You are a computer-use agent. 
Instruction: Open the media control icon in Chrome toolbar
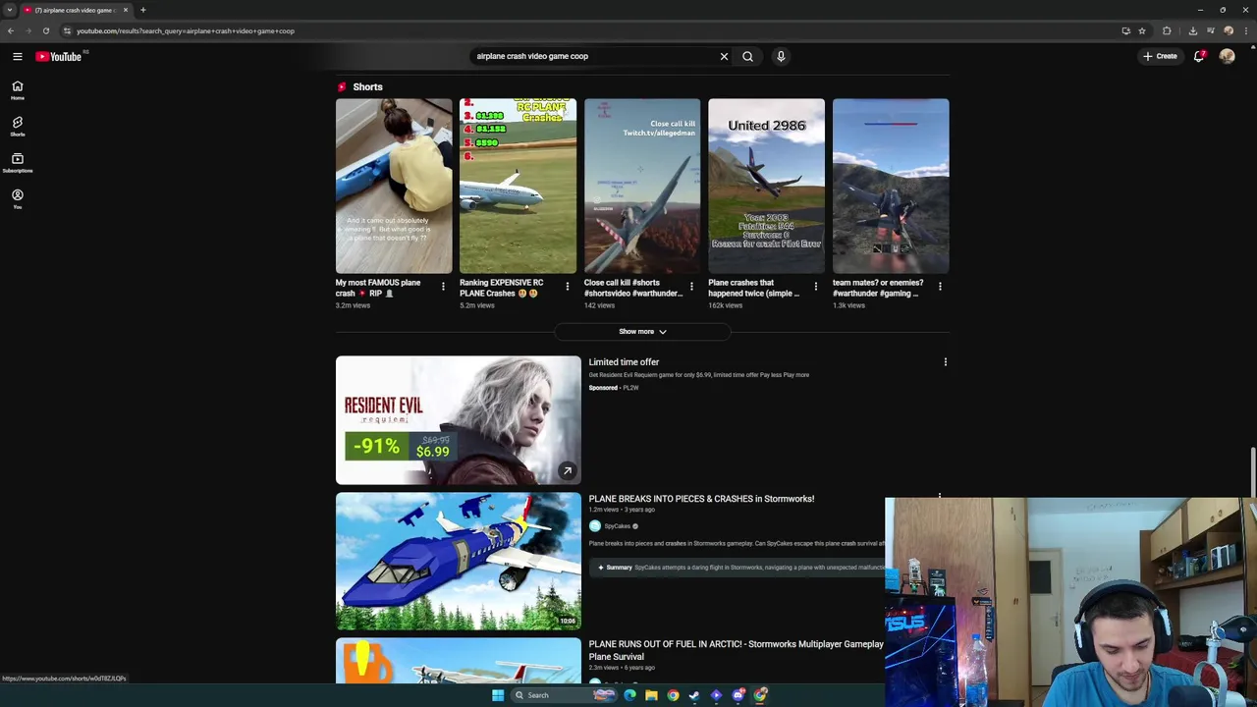1210,30
